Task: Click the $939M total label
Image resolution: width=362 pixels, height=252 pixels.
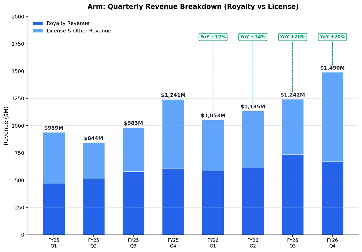Action: pos(54,128)
